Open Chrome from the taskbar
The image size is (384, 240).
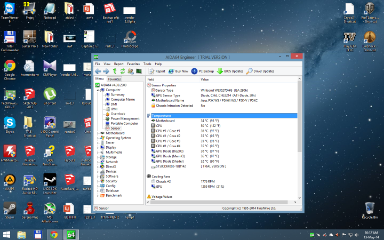[x=54, y=235]
